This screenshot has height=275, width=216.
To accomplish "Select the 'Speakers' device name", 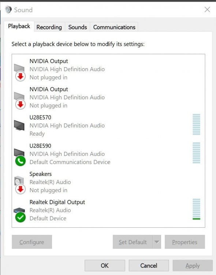I will (41, 174).
